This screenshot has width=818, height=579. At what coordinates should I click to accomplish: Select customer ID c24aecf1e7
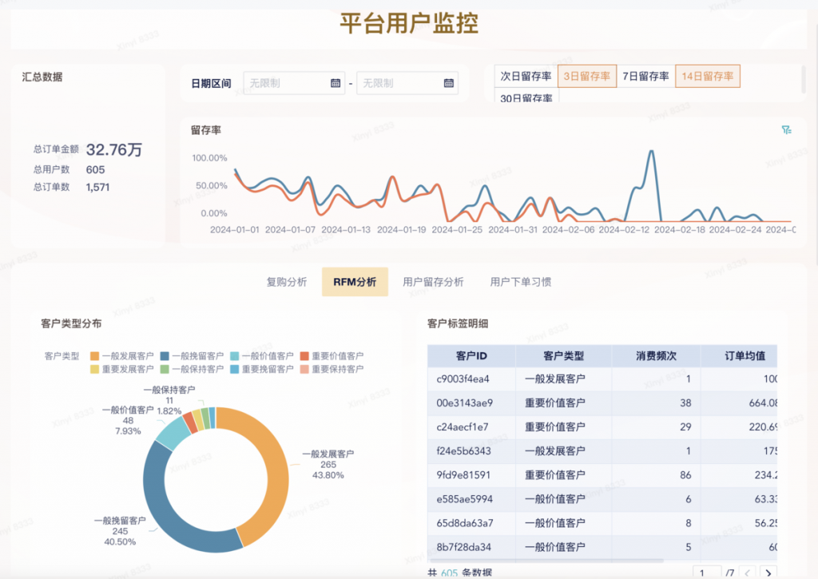coord(463,427)
